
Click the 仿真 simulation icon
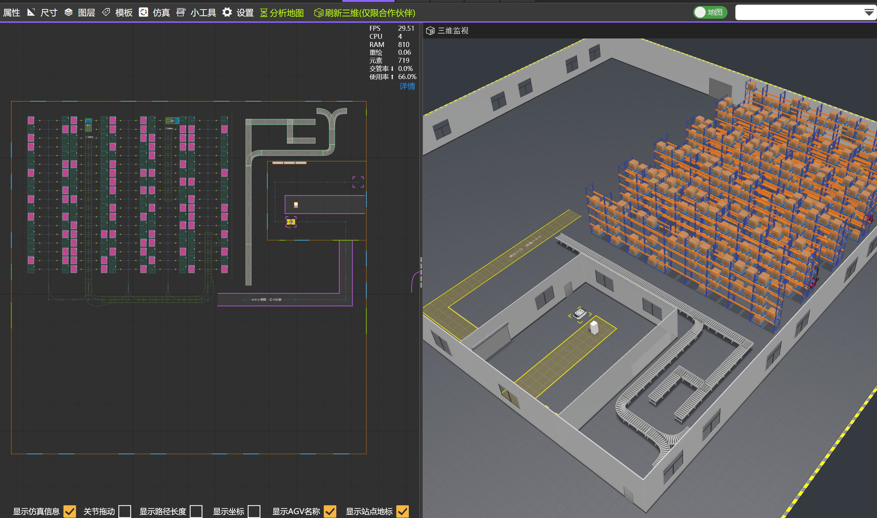(143, 12)
